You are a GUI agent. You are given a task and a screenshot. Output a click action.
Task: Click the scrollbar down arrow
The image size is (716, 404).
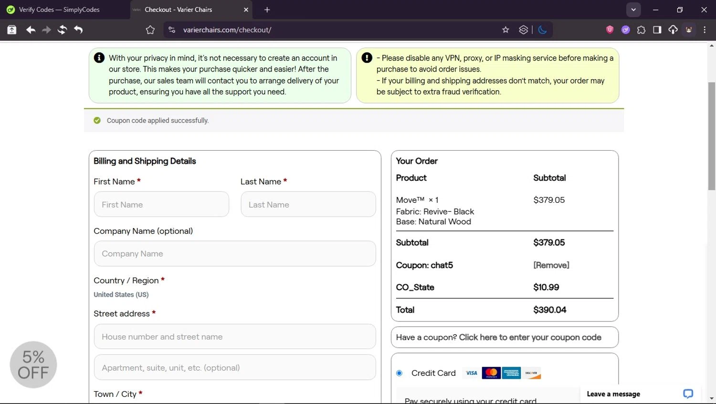[x=712, y=398]
